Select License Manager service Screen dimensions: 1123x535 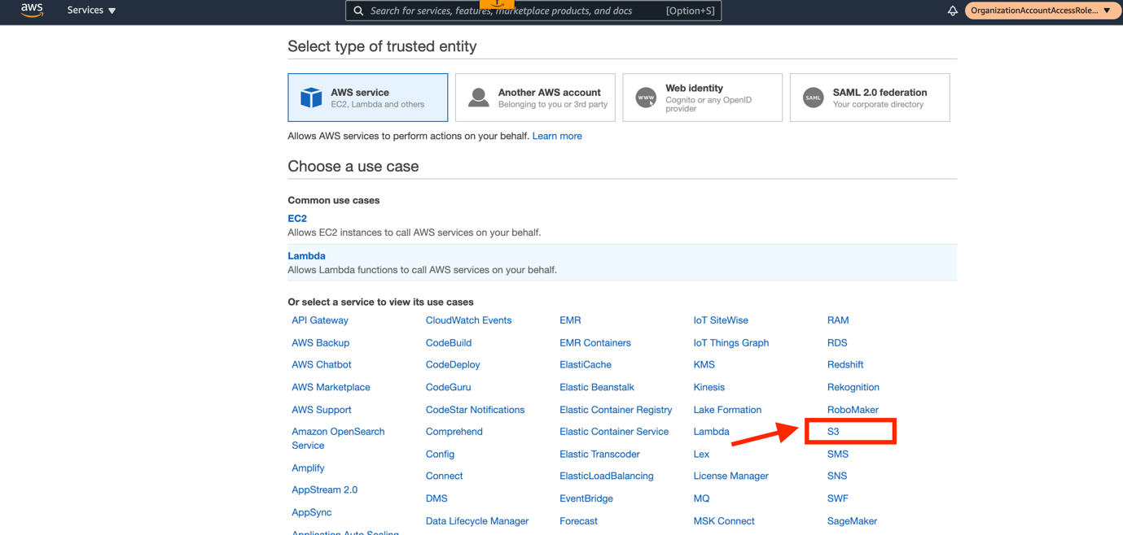[731, 476]
